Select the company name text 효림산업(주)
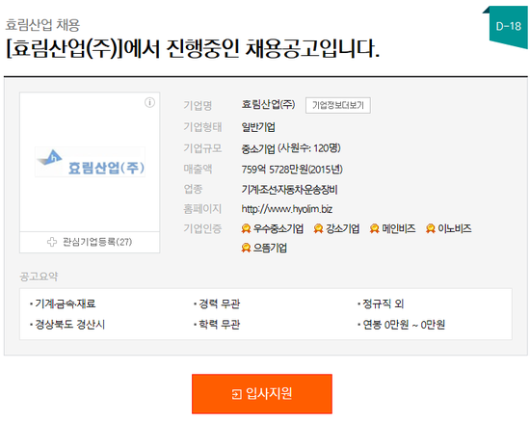This screenshot has width=530, height=422. tap(268, 104)
